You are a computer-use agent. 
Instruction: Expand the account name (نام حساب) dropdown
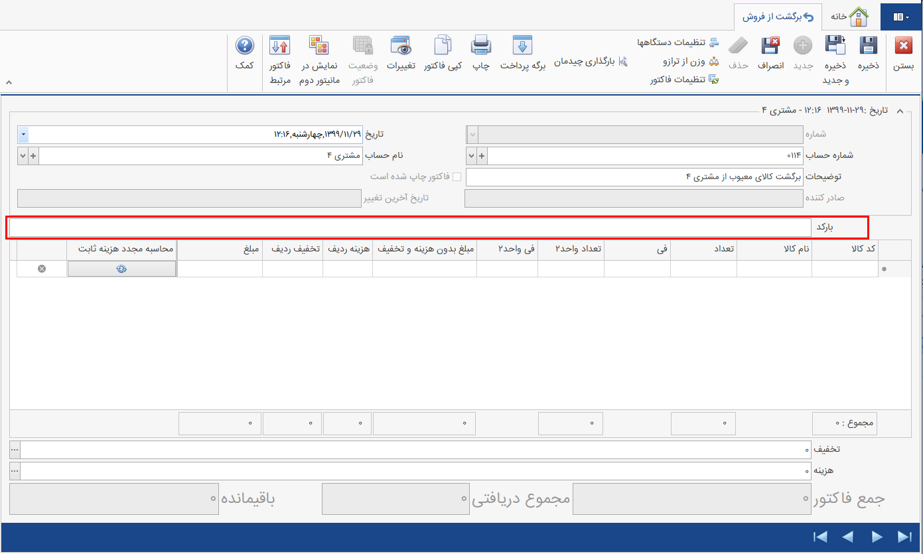pyautogui.click(x=23, y=156)
